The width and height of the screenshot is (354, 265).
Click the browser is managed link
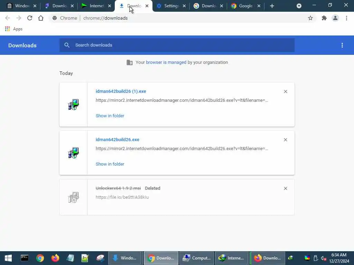coord(166,62)
